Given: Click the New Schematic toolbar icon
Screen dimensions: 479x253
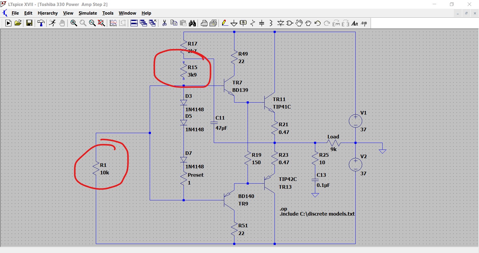Looking at the screenshot, I should tap(8, 23).
